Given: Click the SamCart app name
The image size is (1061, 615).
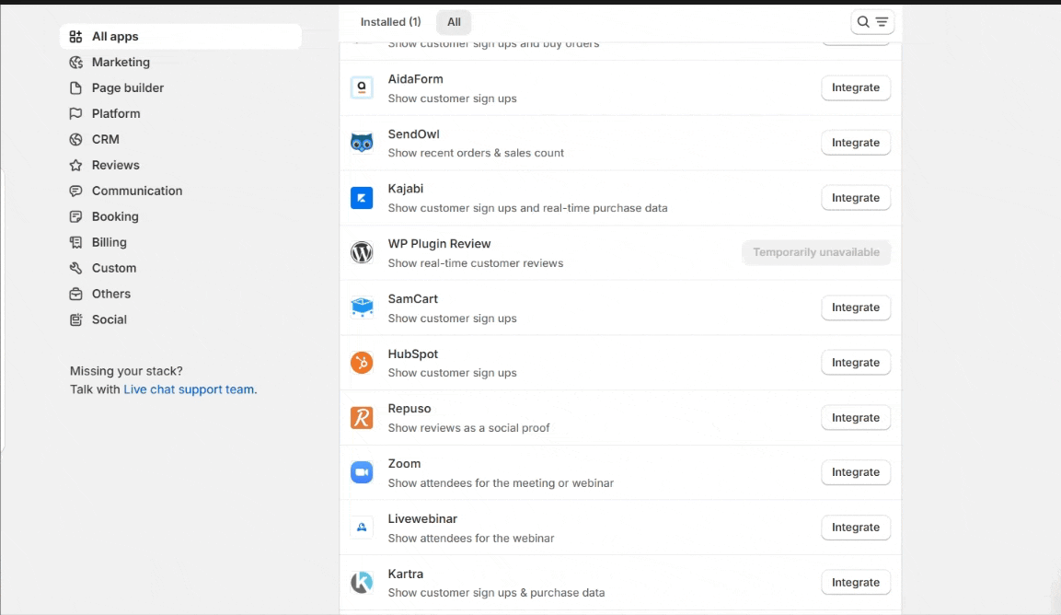Looking at the screenshot, I should [413, 298].
